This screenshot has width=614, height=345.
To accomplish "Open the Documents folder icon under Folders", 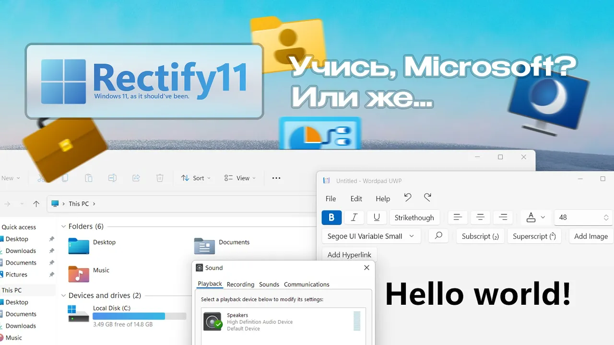I will pos(204,246).
